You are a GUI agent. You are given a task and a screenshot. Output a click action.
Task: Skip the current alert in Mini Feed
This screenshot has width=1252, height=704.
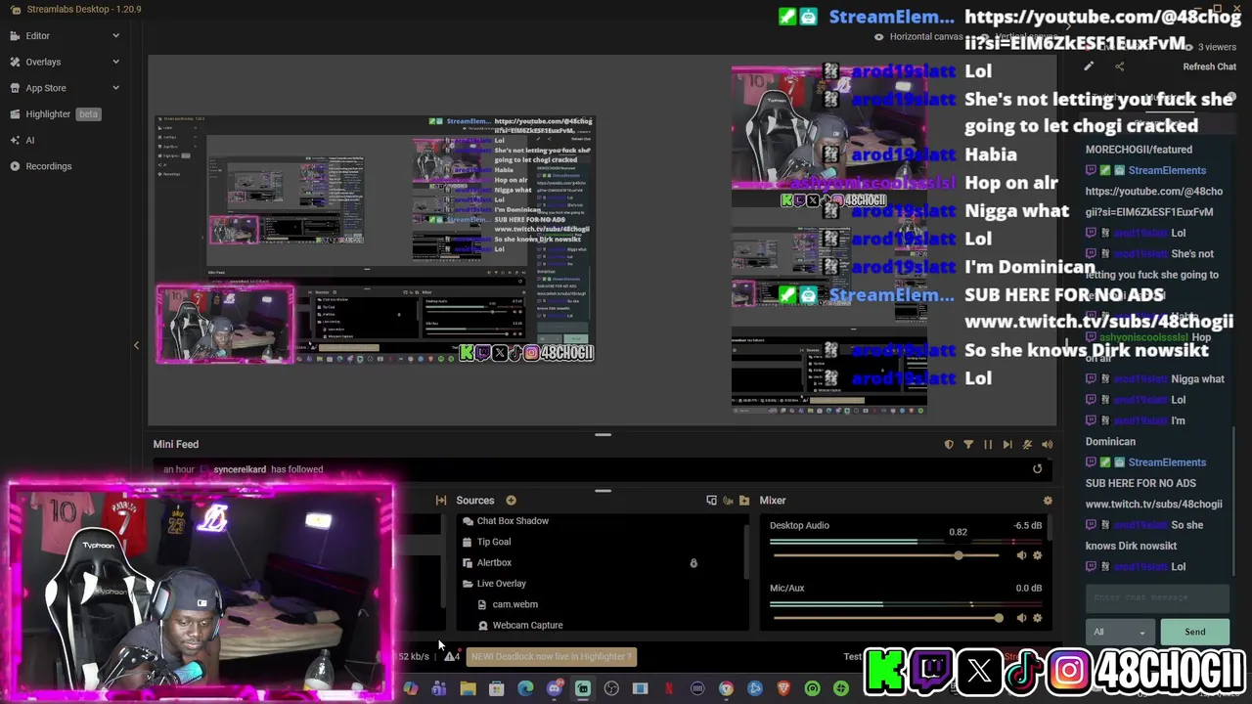[x=1007, y=445]
